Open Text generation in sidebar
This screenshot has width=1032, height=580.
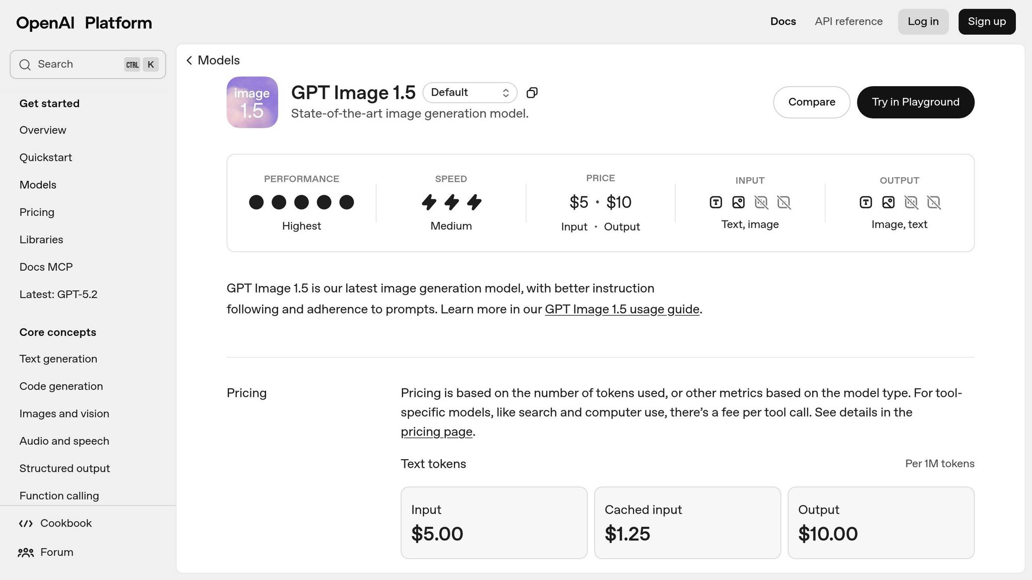point(58,359)
